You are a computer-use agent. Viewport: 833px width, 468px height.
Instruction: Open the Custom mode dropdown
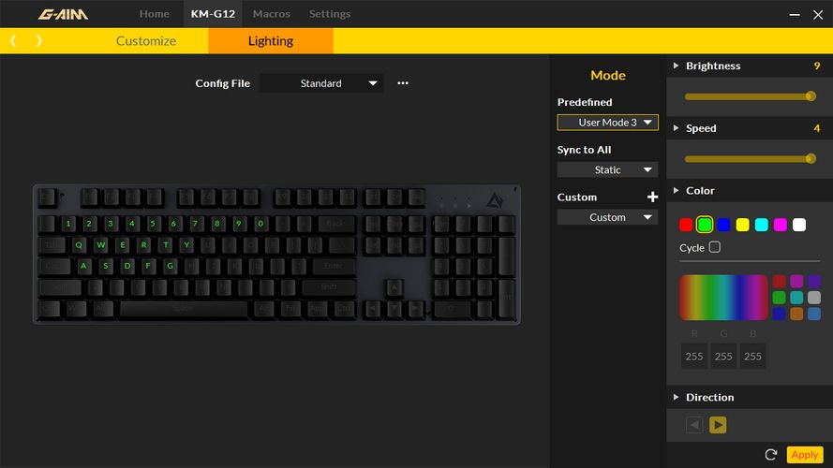(608, 217)
